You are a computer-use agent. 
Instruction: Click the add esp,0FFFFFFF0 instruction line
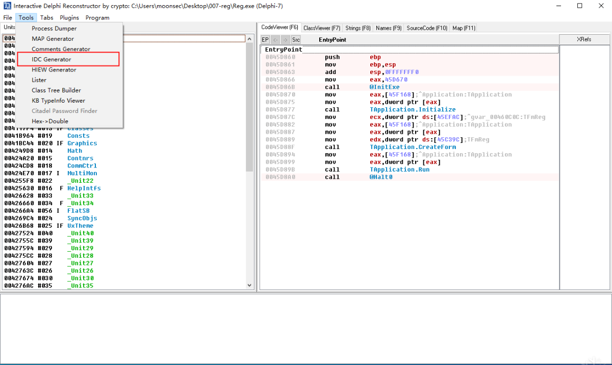tap(410, 72)
